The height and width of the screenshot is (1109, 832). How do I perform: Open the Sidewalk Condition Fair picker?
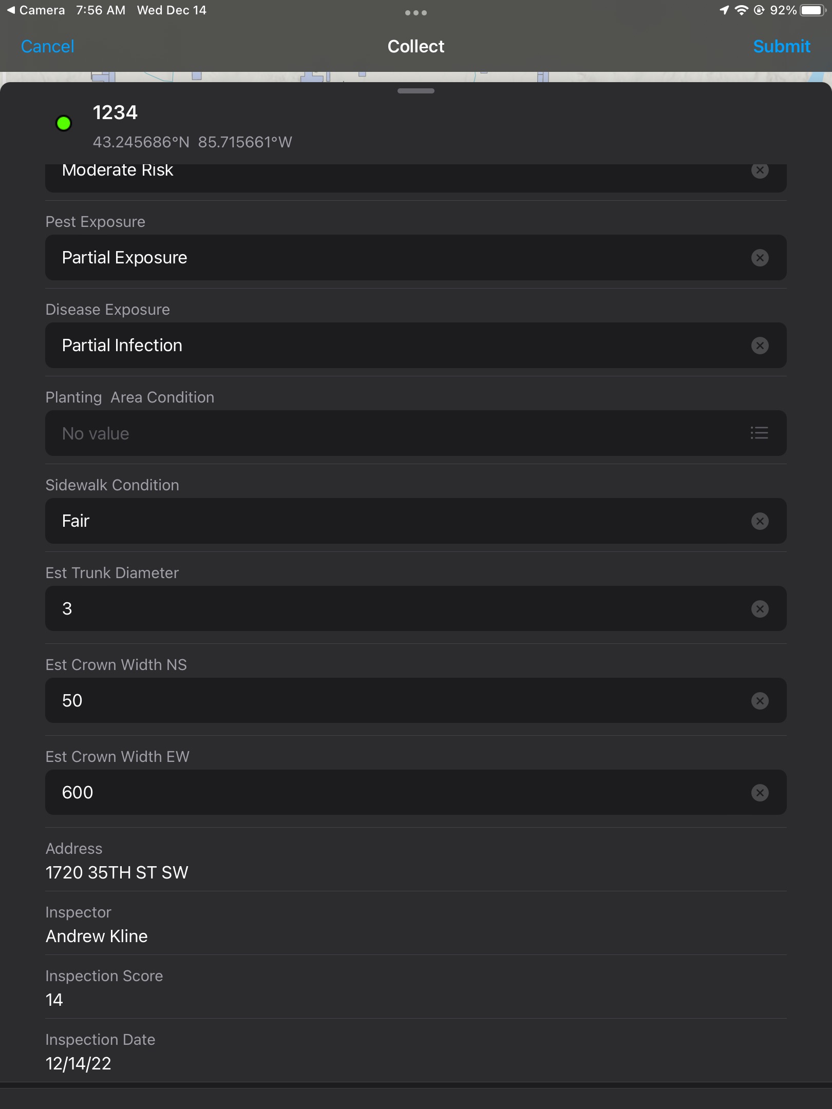tap(415, 521)
